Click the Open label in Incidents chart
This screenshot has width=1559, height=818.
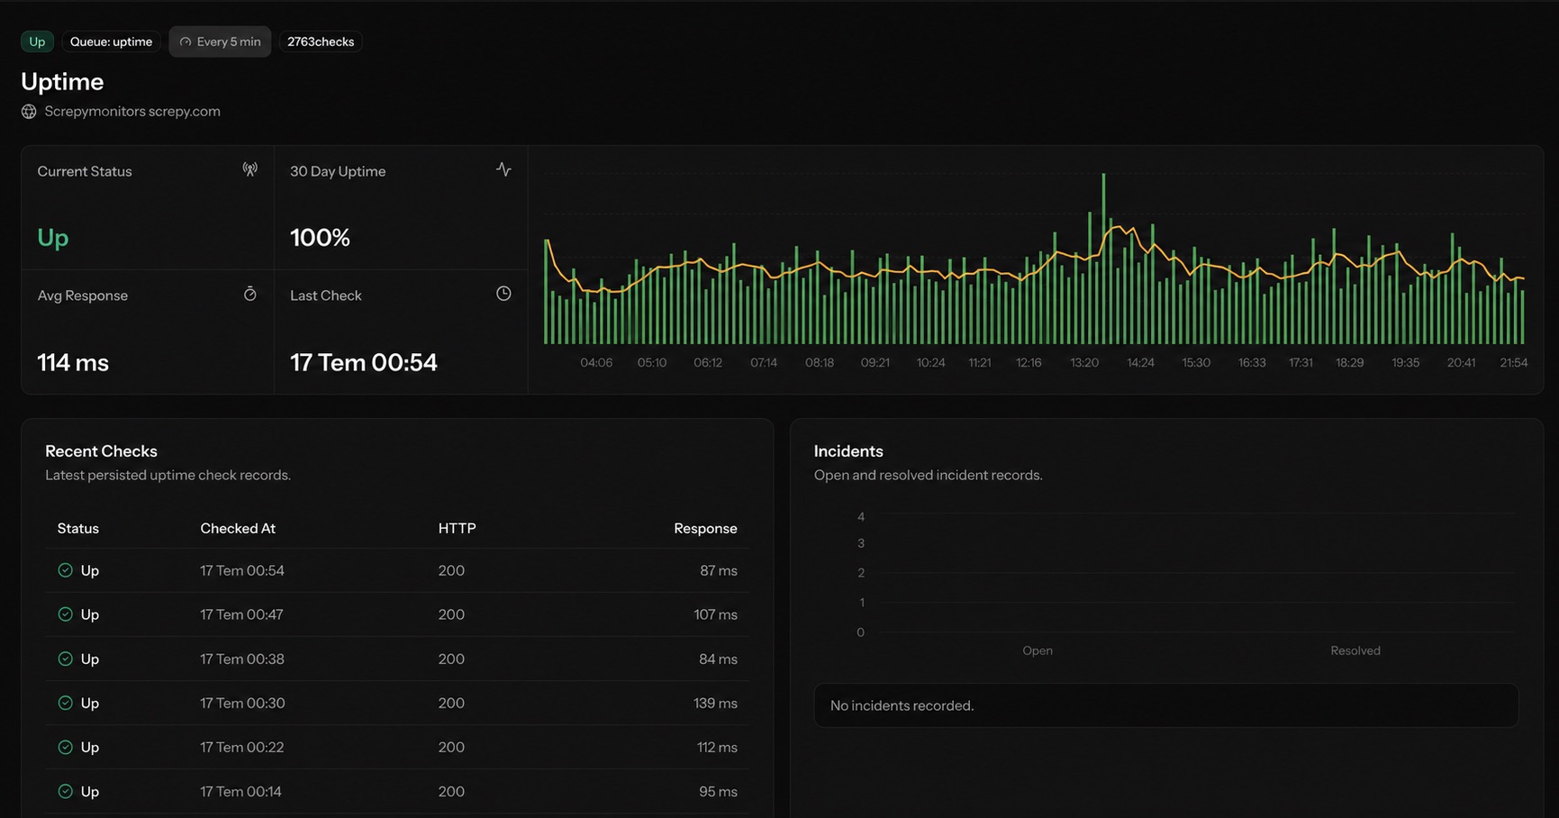click(x=1038, y=650)
